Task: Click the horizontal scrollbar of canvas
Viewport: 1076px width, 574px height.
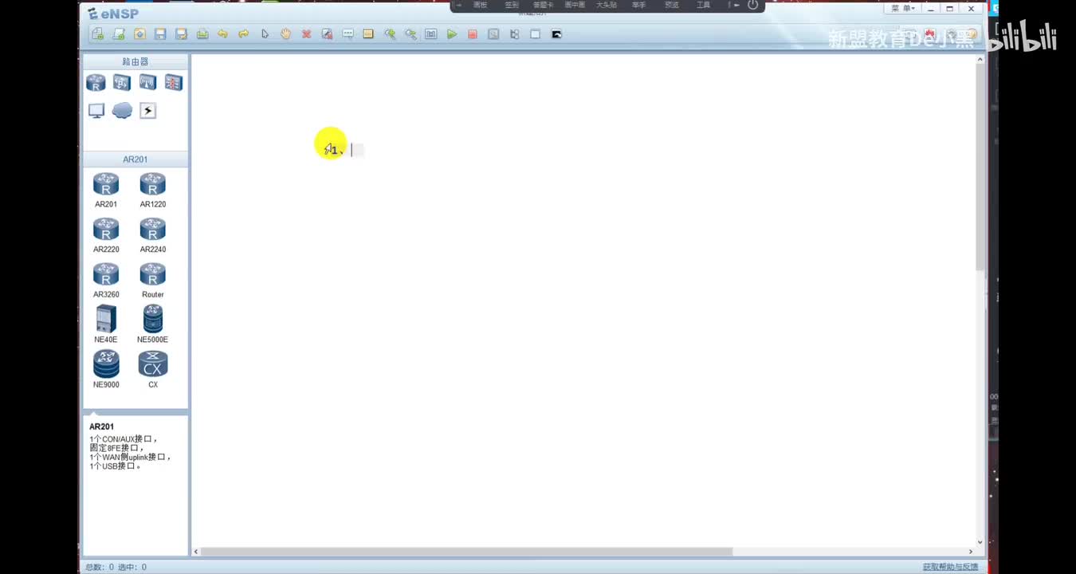Action: coord(466,552)
